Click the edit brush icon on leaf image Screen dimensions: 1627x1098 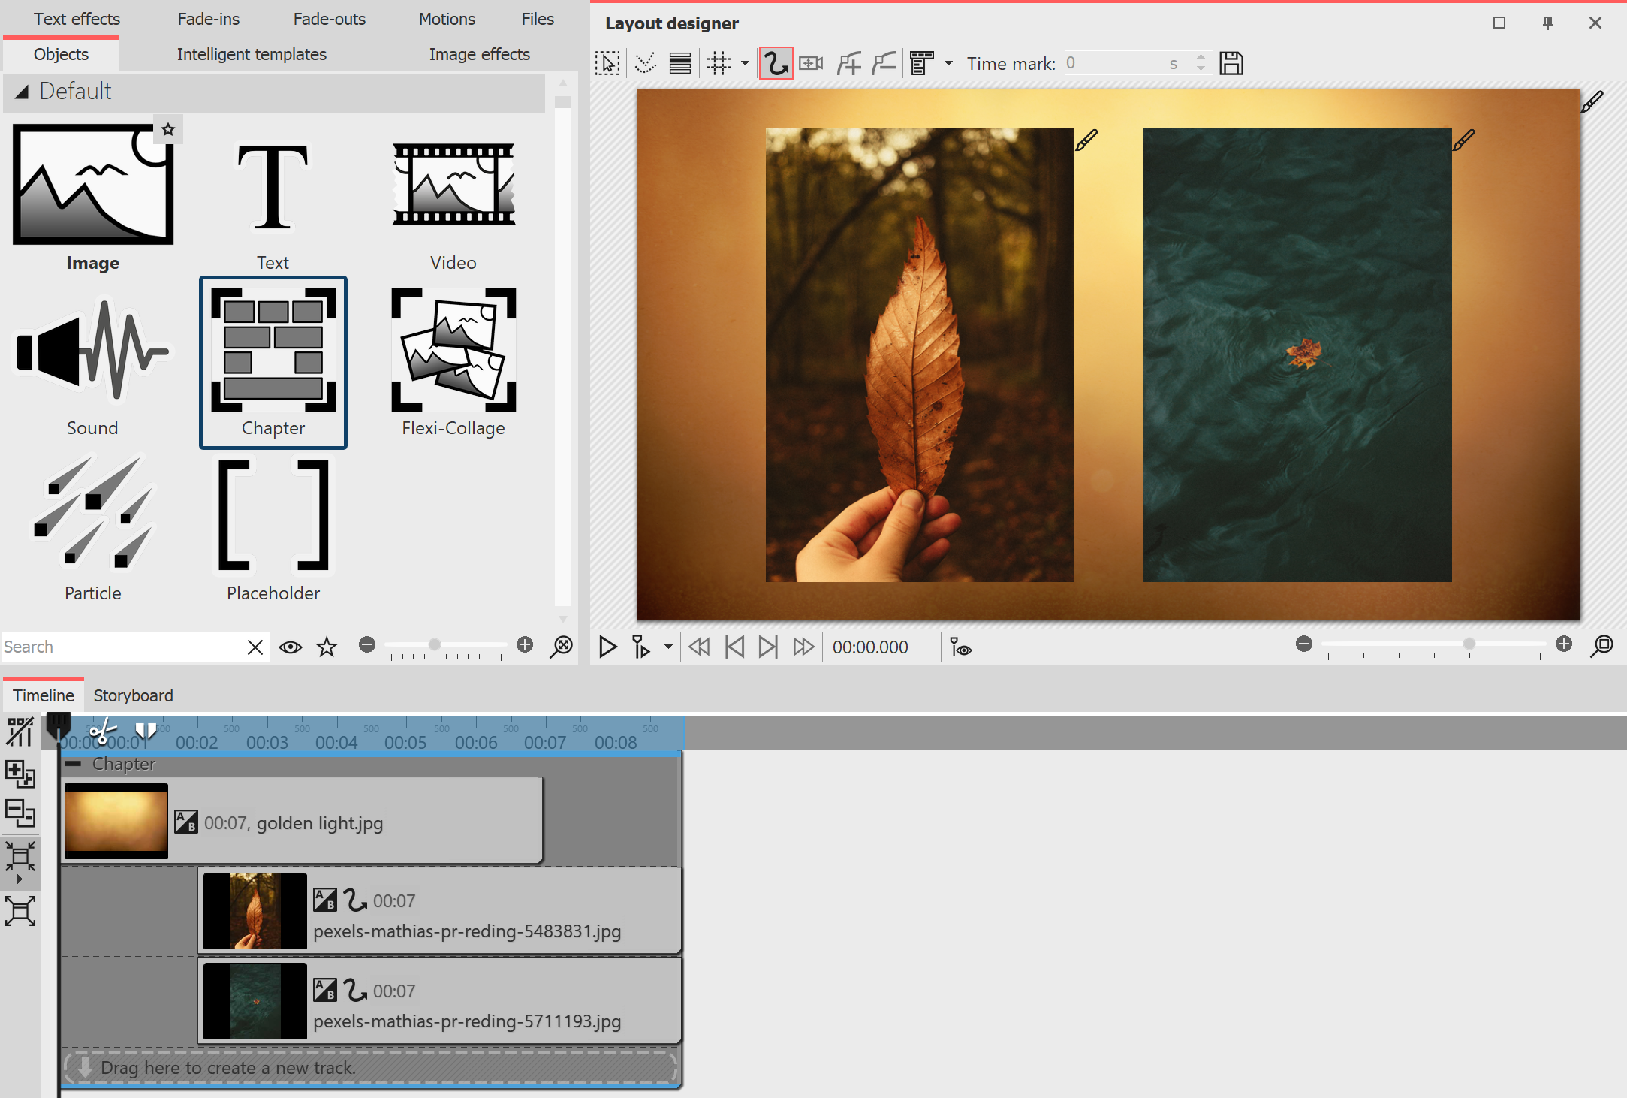click(1086, 140)
